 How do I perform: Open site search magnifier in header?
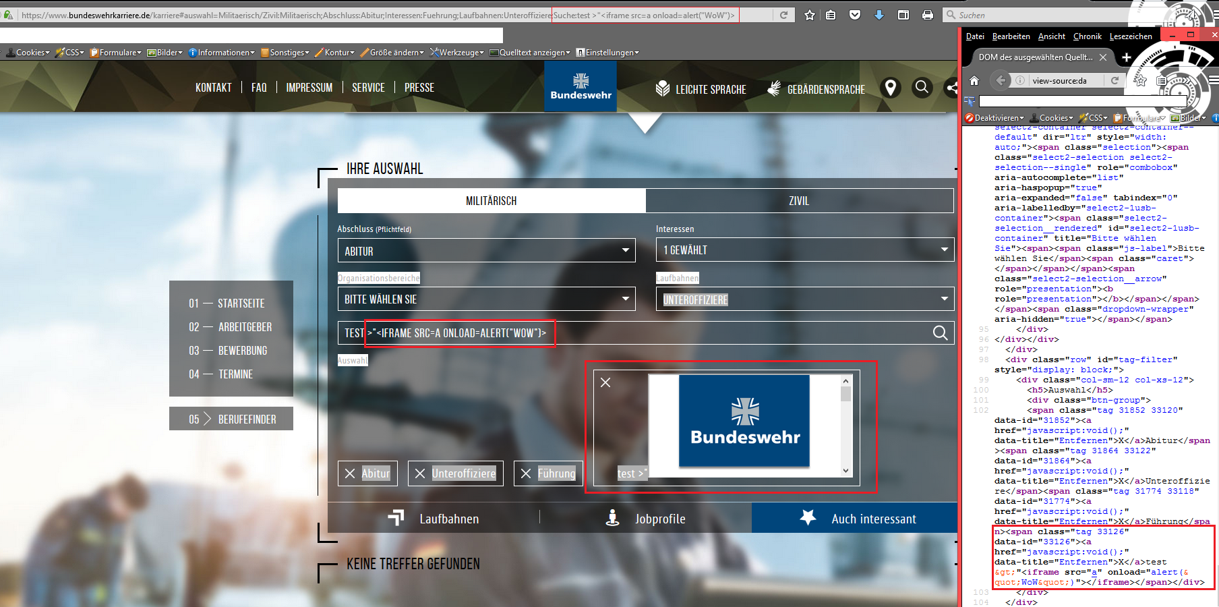click(x=922, y=88)
